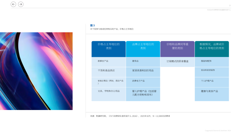Select the 婴儿护理产品 cell
Viewport: 242px width, 136px height.
point(143,94)
